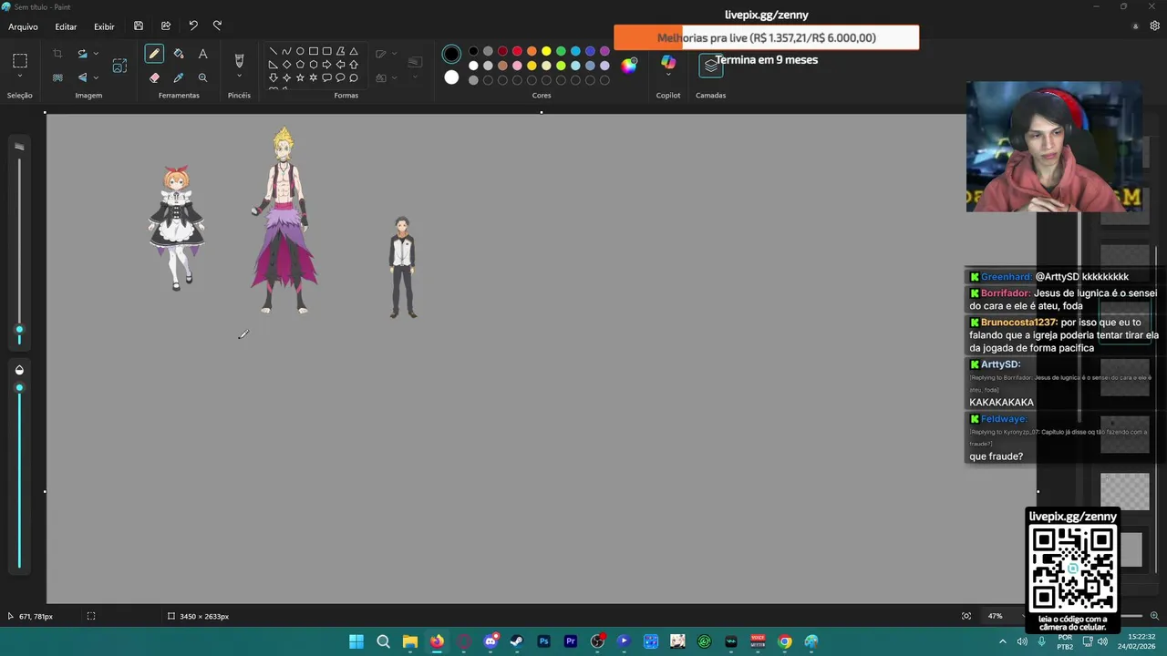Image resolution: width=1167 pixels, height=656 pixels.
Task: Expand the Rotate options arrow
Action: coord(96,54)
